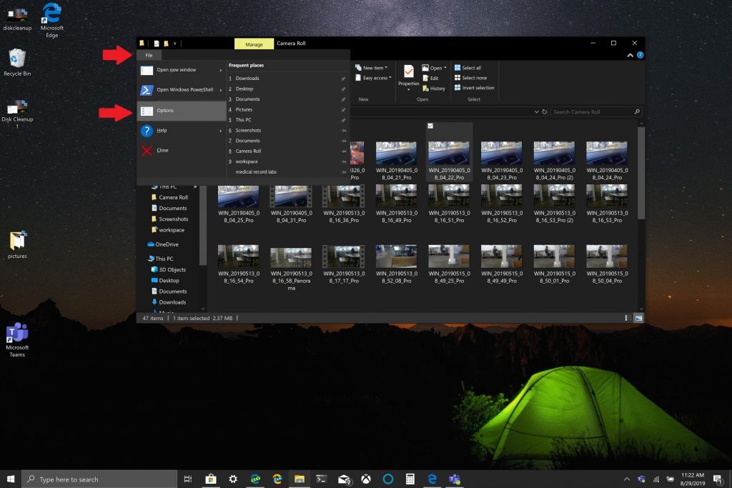Expand the New item dropdown
Viewport: 732px width, 488px height.
375,68
